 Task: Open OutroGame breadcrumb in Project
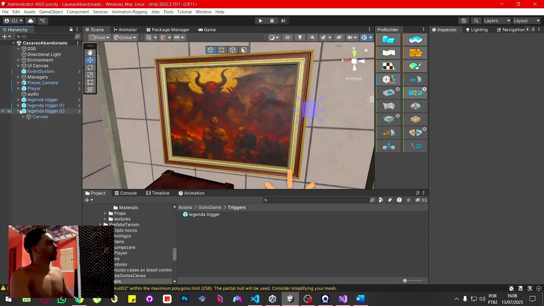point(210,207)
